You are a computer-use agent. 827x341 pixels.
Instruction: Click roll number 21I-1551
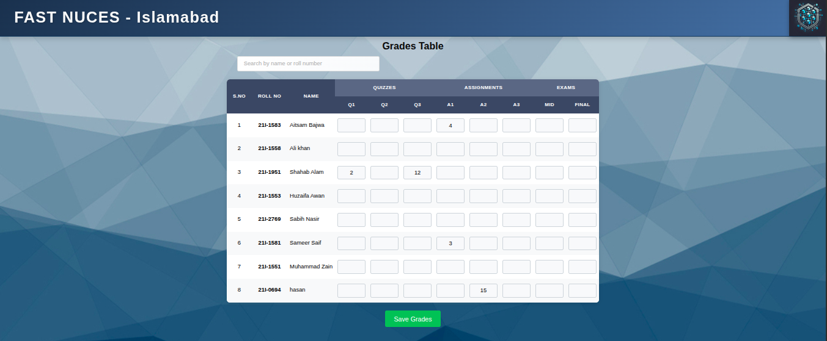pyautogui.click(x=270, y=267)
